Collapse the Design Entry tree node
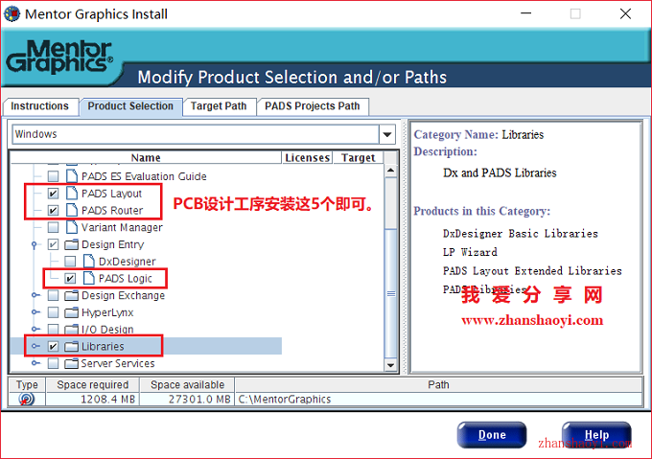The height and width of the screenshot is (459, 652). 35,244
